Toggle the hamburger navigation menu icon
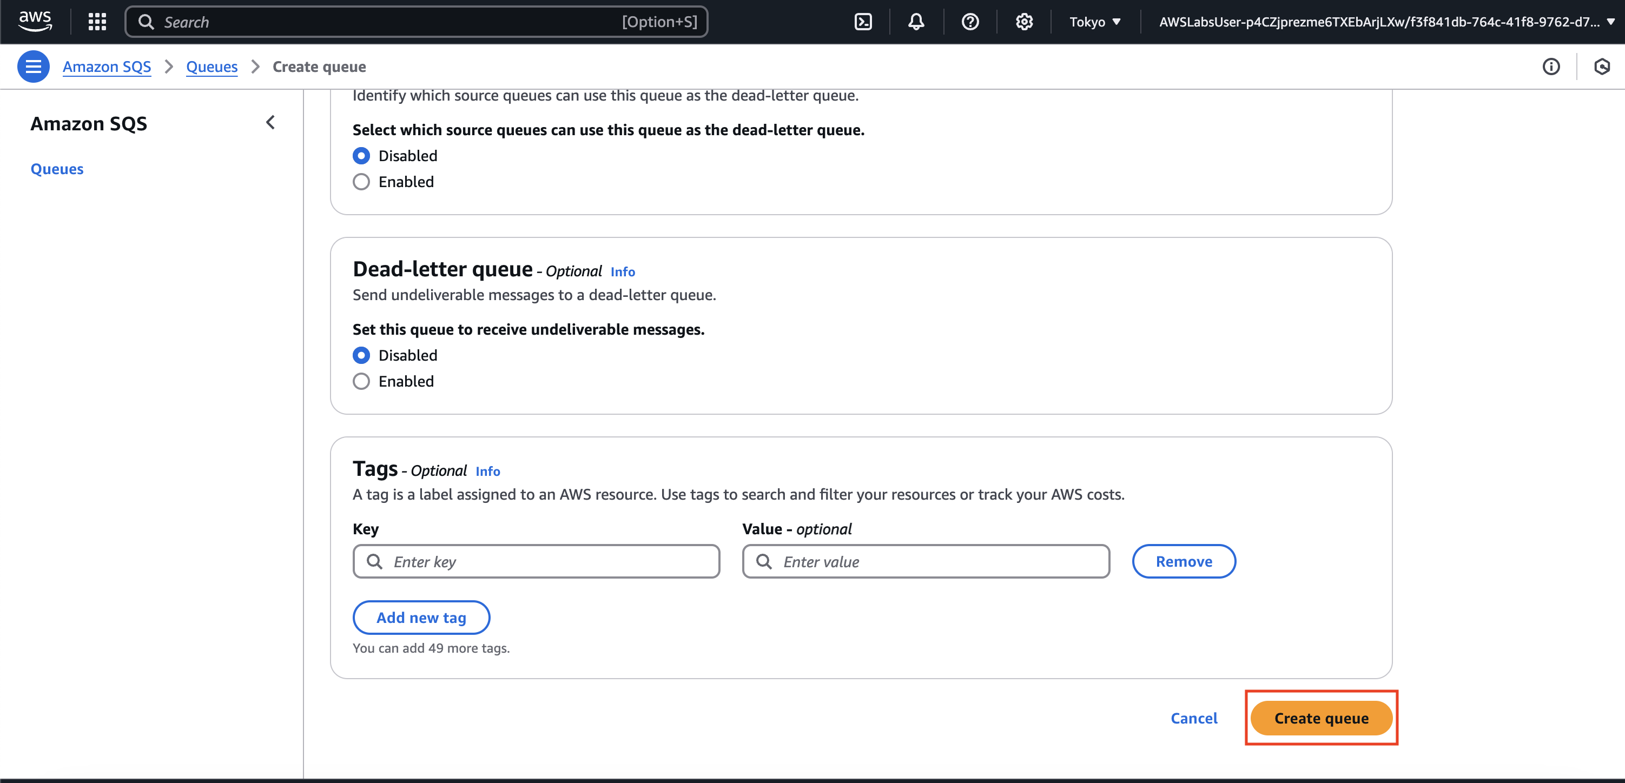 (x=33, y=67)
